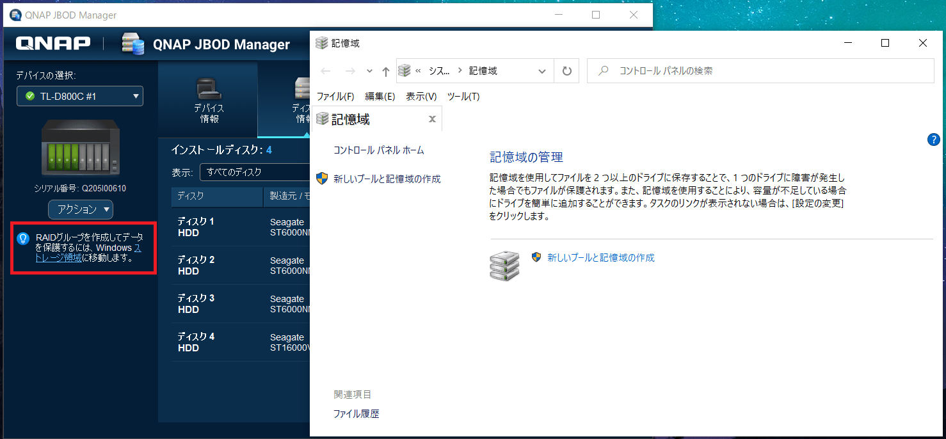Open recent locations dropdown arrow
The height and width of the screenshot is (439, 946).
369,71
